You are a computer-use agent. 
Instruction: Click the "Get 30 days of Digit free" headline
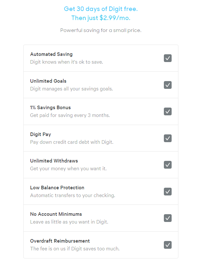point(101,9)
